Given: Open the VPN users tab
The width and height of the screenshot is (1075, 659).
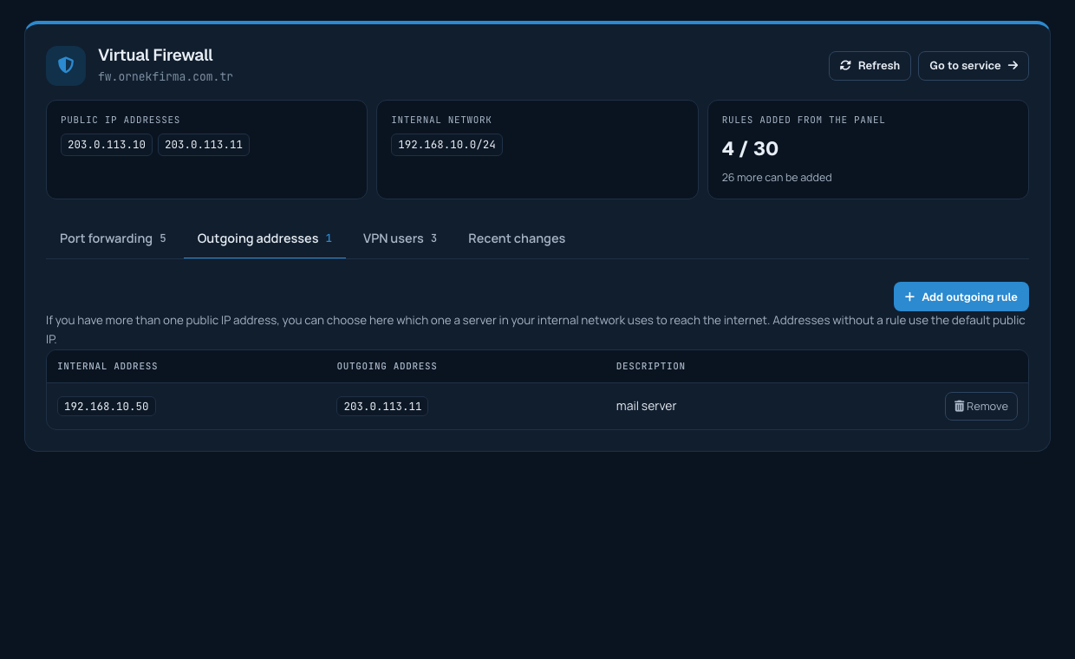Looking at the screenshot, I should tap(400, 238).
